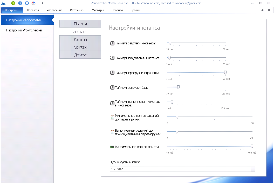274x183 pixels.
Task: Close the inner panel with the X icon
Action: (x=269, y=10)
